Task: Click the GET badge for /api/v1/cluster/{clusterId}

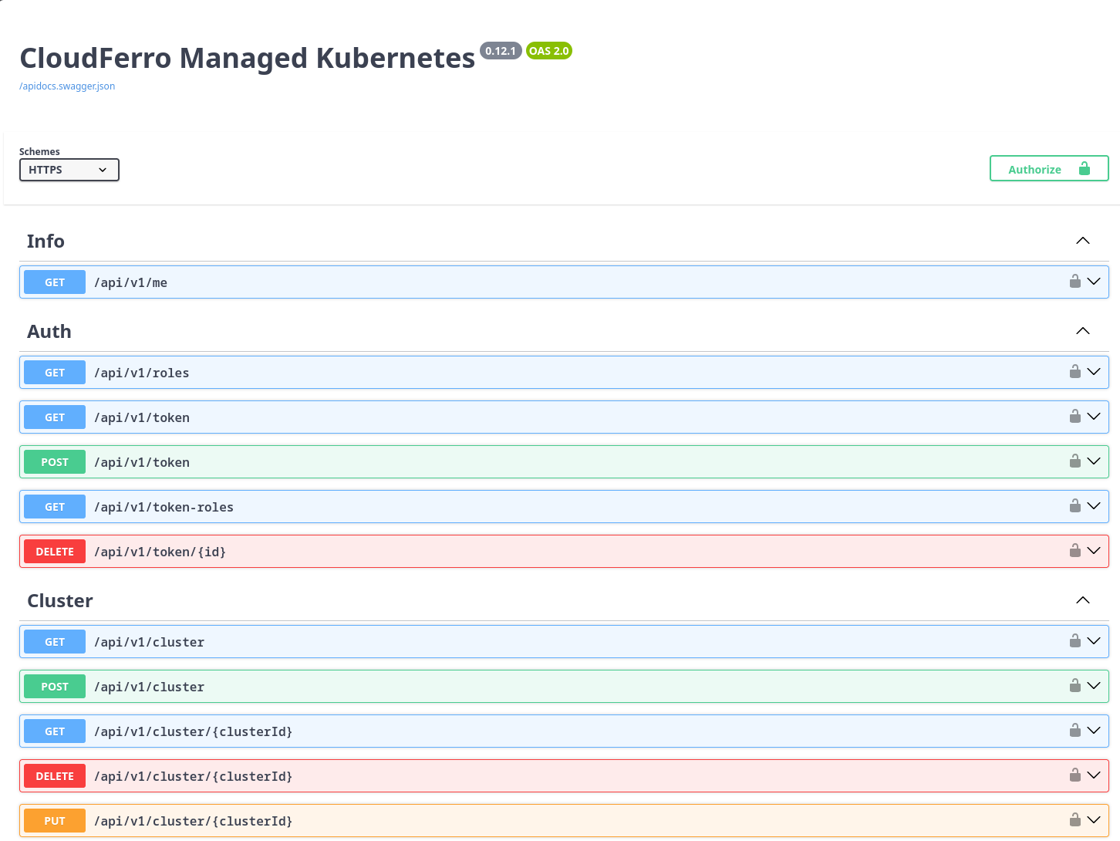Action: pos(55,731)
